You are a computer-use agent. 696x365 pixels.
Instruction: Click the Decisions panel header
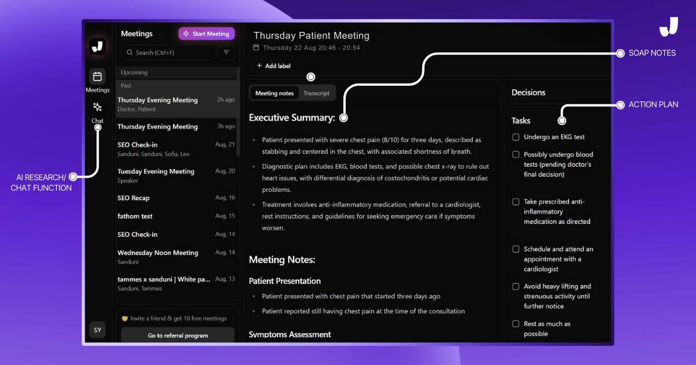coord(528,92)
